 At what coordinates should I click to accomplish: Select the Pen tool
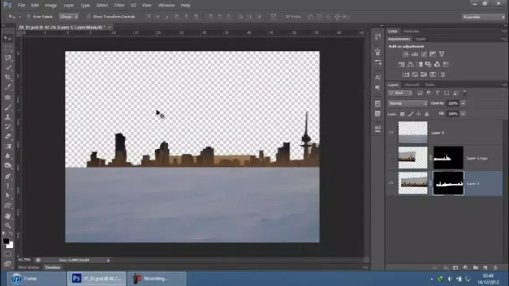(8, 176)
